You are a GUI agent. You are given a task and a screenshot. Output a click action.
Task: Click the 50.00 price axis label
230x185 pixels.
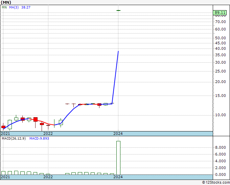pyautogui.click(x=221, y=38)
